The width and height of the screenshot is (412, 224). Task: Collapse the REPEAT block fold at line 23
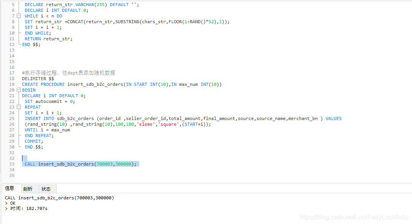19,107
